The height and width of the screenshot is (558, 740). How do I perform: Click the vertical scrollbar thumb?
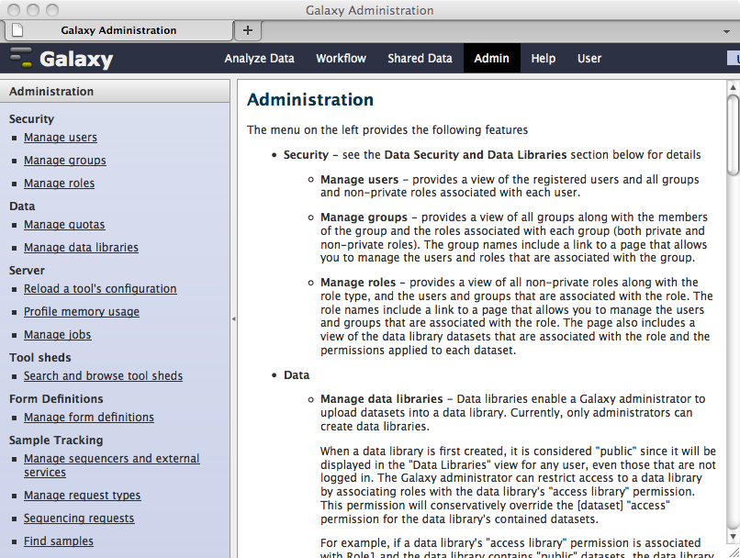pos(733,136)
